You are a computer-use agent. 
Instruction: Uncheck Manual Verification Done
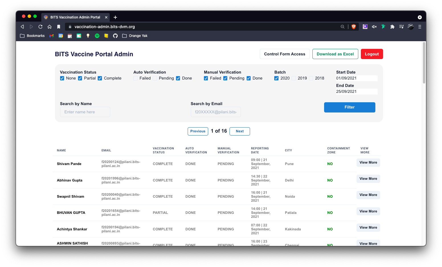(x=249, y=78)
